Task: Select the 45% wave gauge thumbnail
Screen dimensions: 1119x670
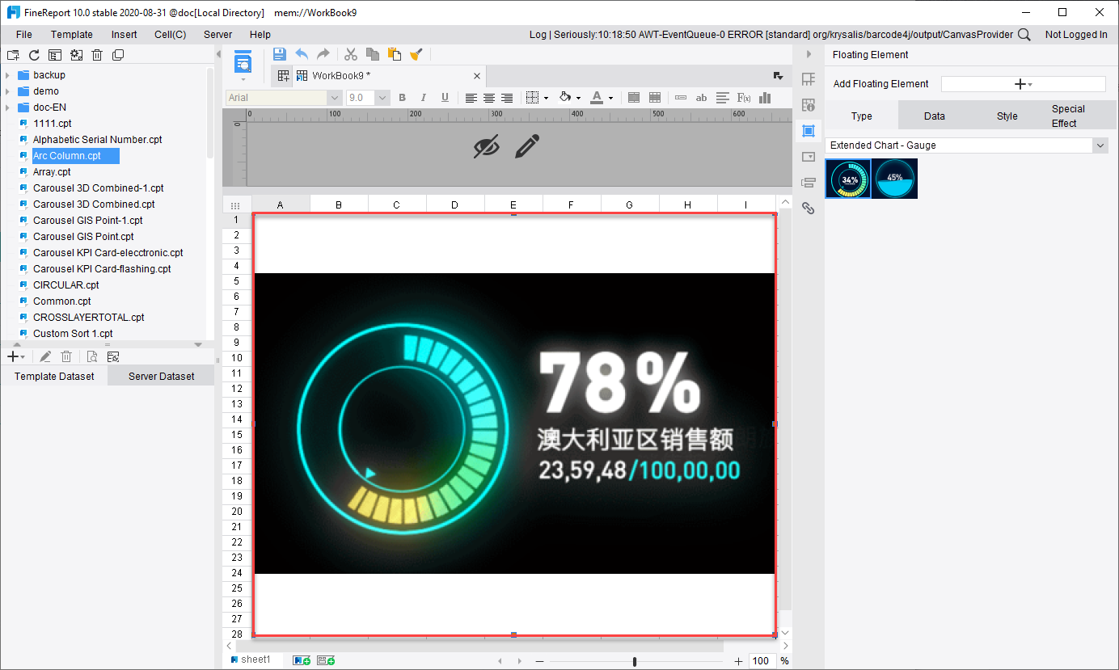Action: [x=894, y=179]
